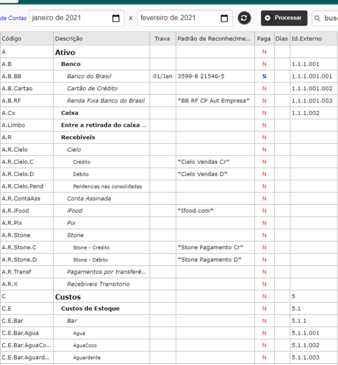
Task: Click Id.Externo value 1.1.1.001.001
Action: 312,76
